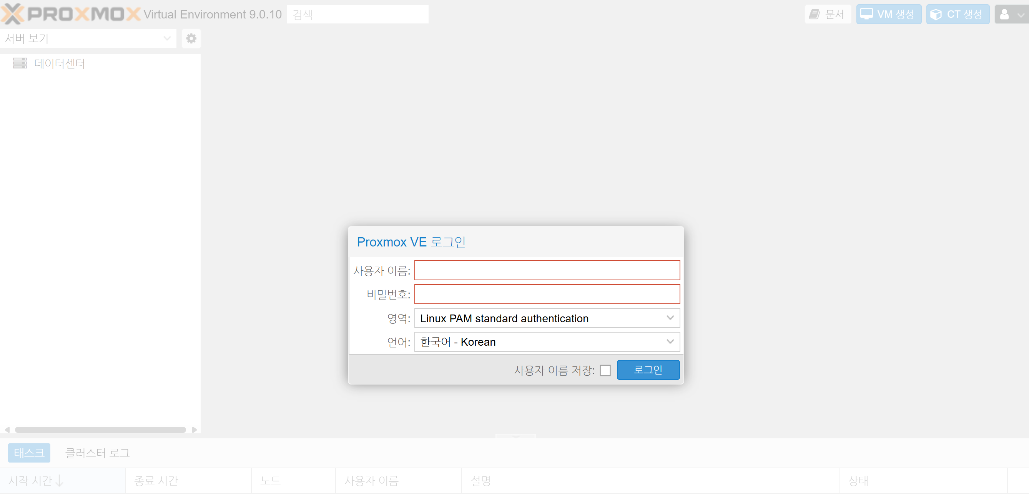Open the 언어 language dropdown

[670, 341]
